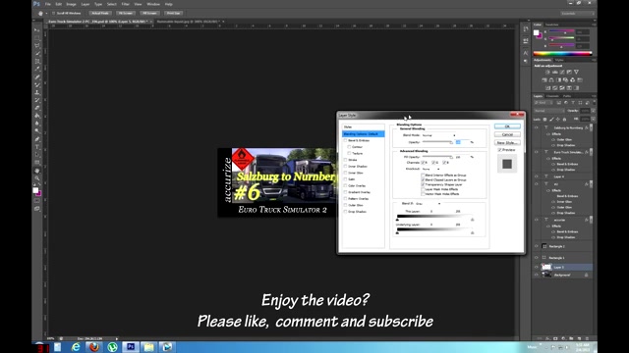629x353 pixels.
Task: Click the Lock transparent pixels icon
Action: pyautogui.click(x=544, y=120)
